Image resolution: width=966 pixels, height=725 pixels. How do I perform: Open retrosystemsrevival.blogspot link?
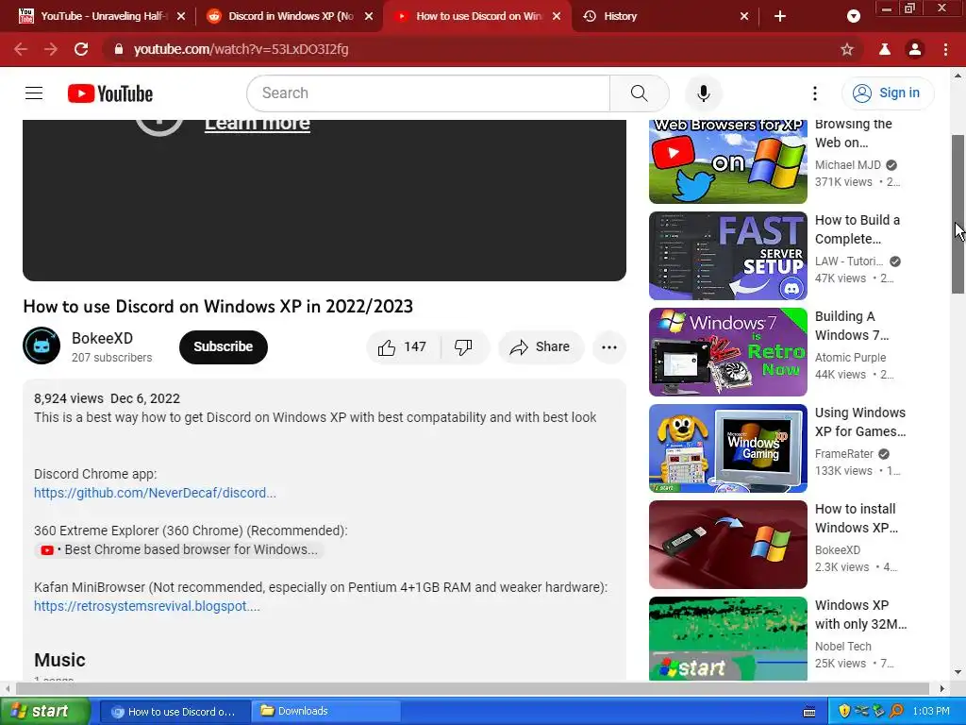146,606
